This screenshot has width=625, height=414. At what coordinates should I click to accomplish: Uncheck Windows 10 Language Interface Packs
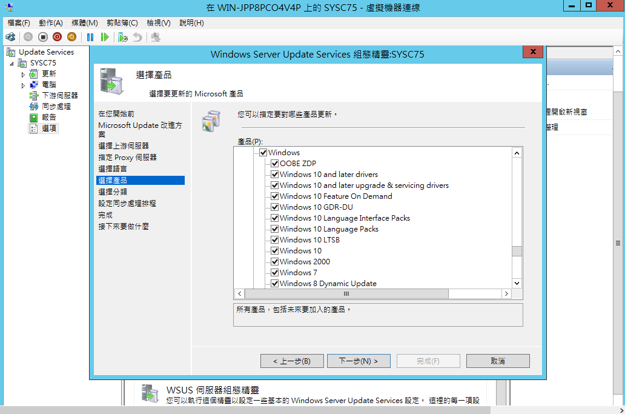pyautogui.click(x=274, y=218)
